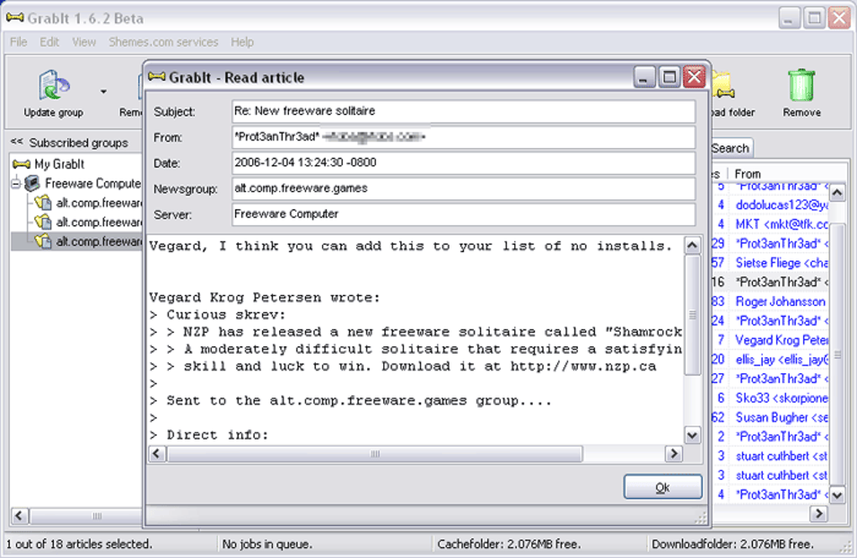Open the Update group dropdown arrow
Viewport: 857px width, 558px height.
coord(103,92)
